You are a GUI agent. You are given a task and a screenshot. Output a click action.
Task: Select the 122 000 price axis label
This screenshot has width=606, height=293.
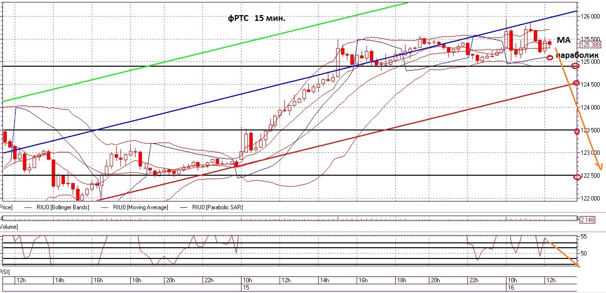(591, 199)
